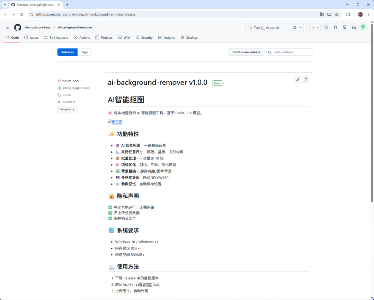
Task: Open the Chrome profile avatar
Action: point(360,15)
